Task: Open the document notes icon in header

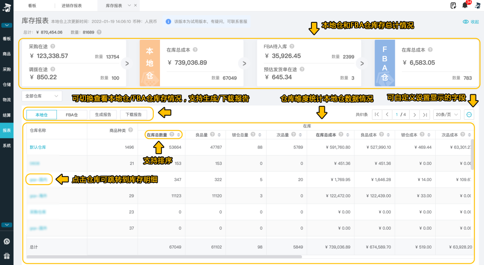Action: click(453, 5)
